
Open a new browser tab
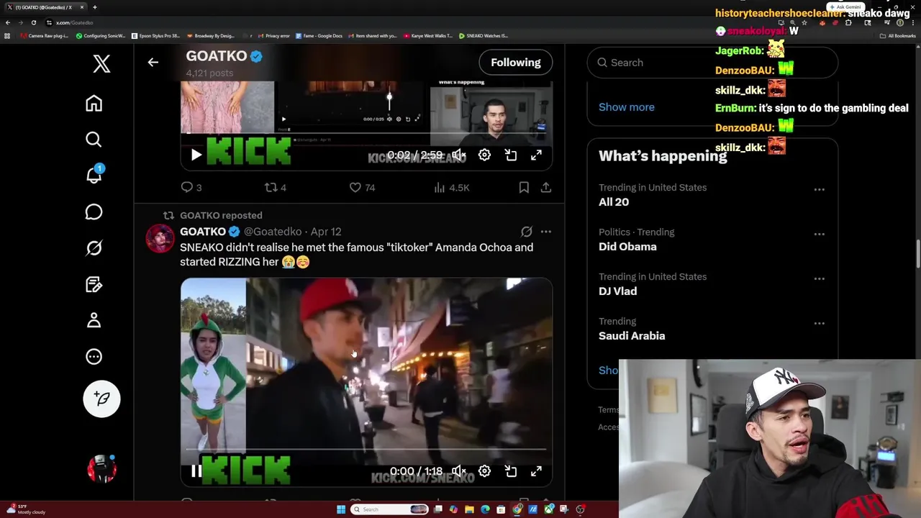(94, 7)
